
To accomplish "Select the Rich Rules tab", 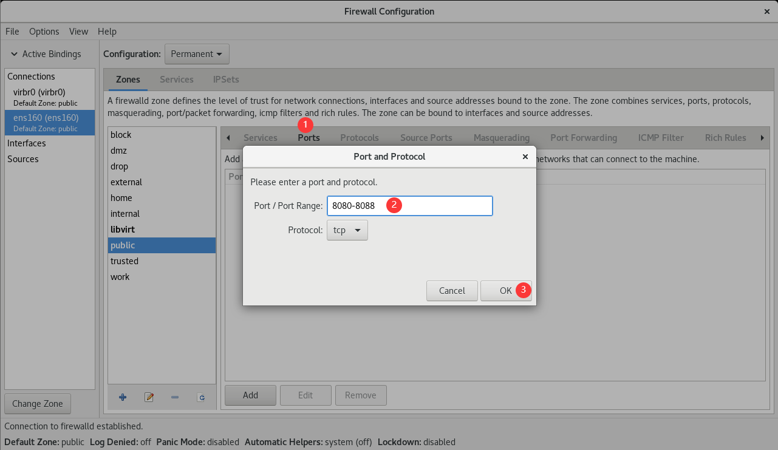I will [726, 138].
